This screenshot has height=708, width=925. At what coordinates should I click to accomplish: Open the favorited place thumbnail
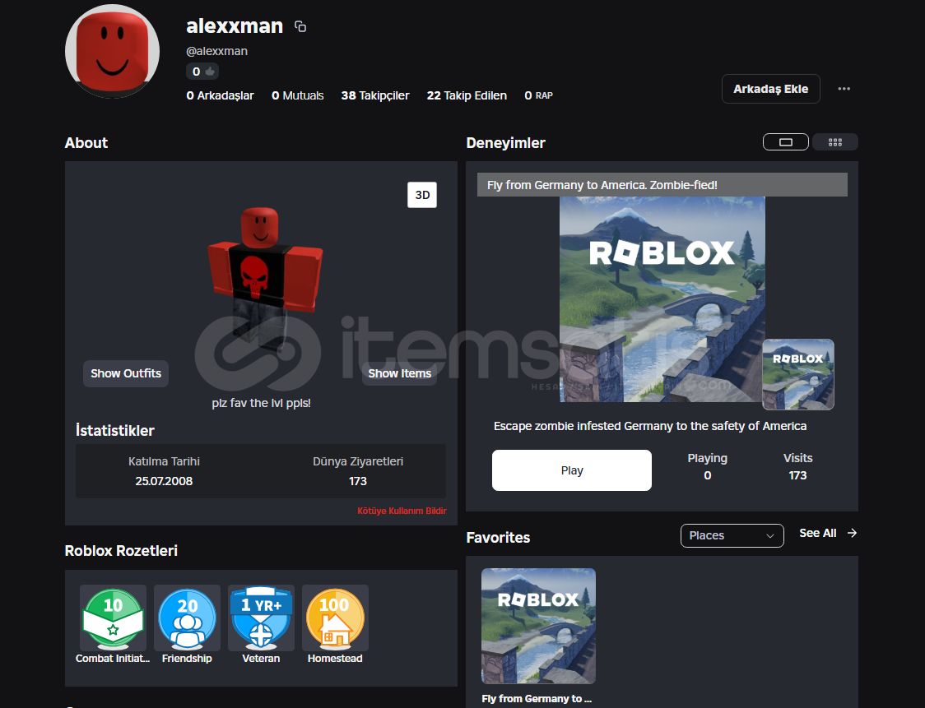pos(538,626)
